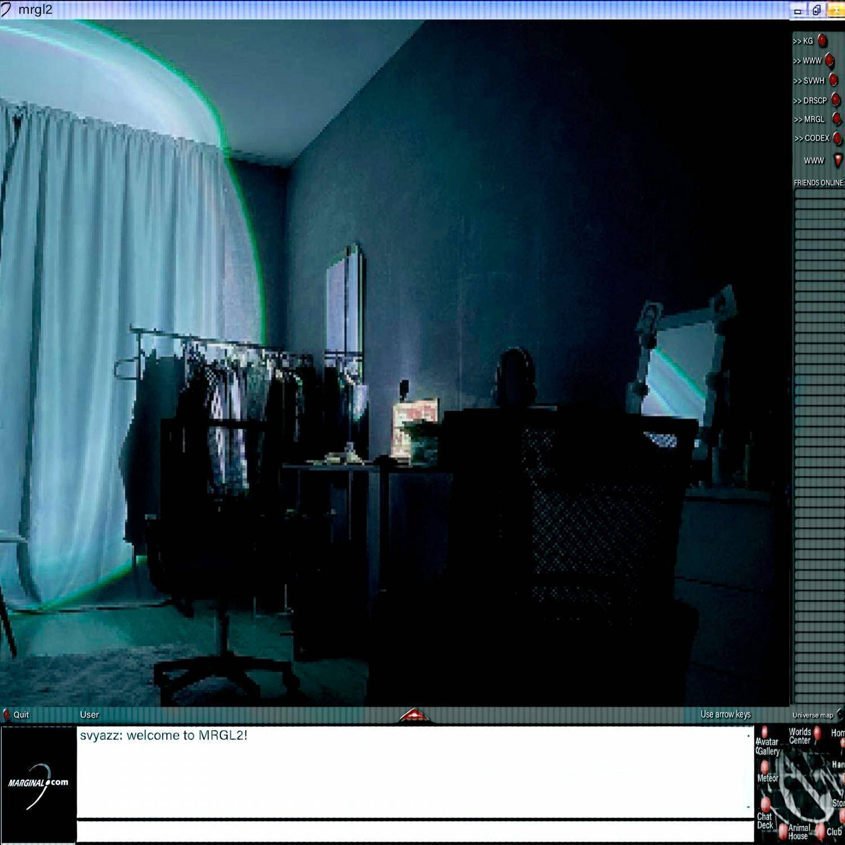Click the DRSCP red button
The image size is (845, 845).
coord(835,100)
